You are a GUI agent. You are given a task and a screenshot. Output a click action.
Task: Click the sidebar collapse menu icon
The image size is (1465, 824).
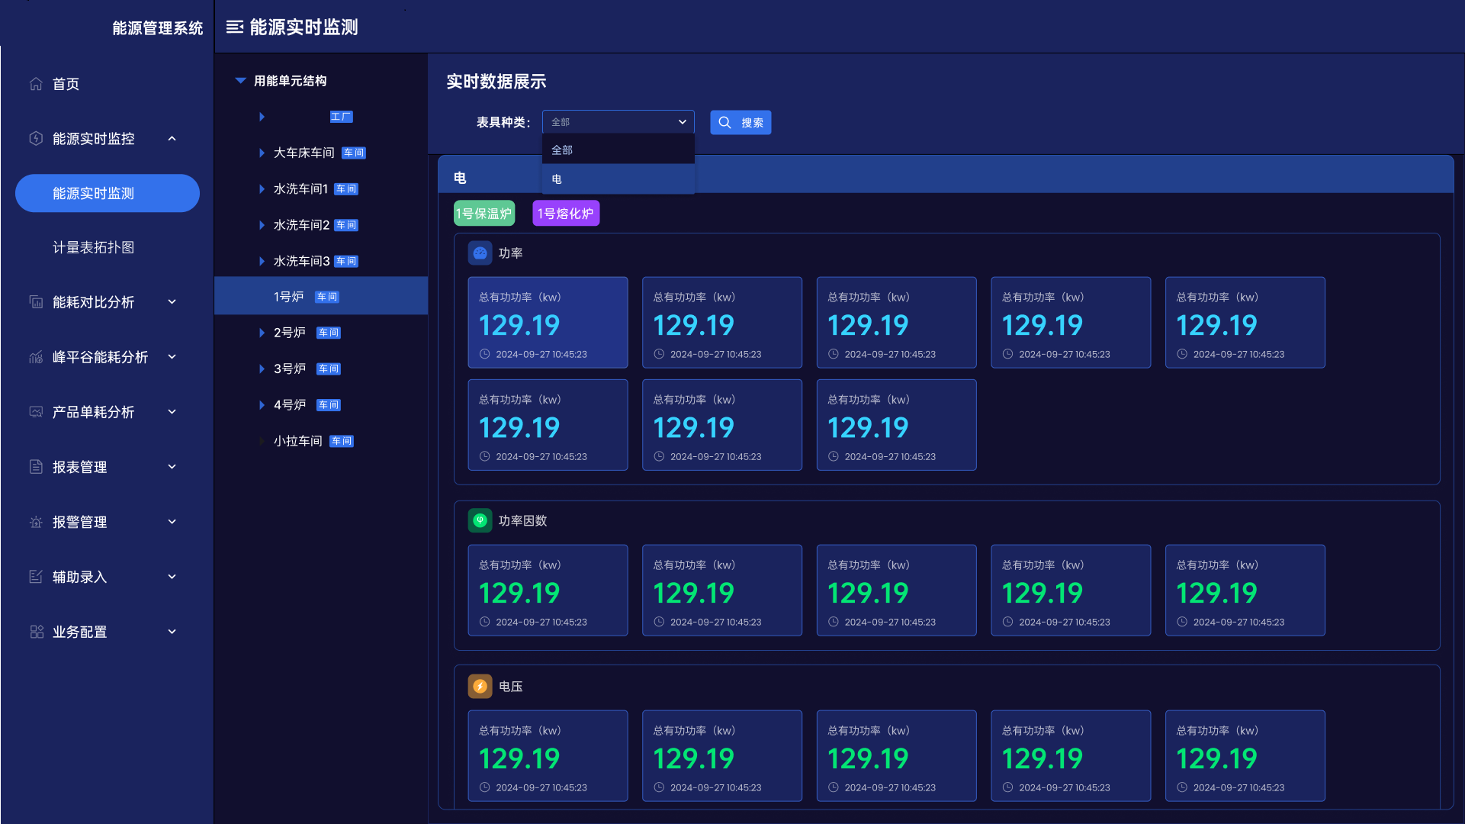(235, 27)
